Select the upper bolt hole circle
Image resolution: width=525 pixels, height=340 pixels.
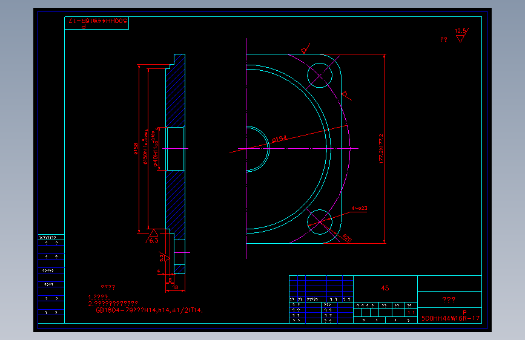(320, 75)
